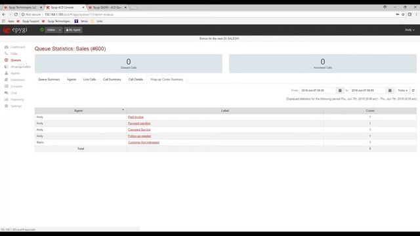This screenshot has height=236, width=420.
Task: Go back in the browser
Action: [4, 14]
